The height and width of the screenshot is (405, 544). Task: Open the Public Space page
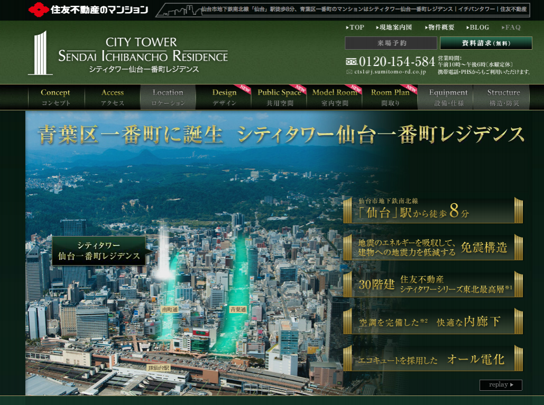pyautogui.click(x=280, y=97)
